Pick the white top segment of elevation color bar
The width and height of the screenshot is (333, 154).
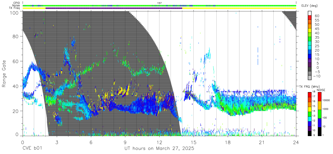[x=310, y=13]
